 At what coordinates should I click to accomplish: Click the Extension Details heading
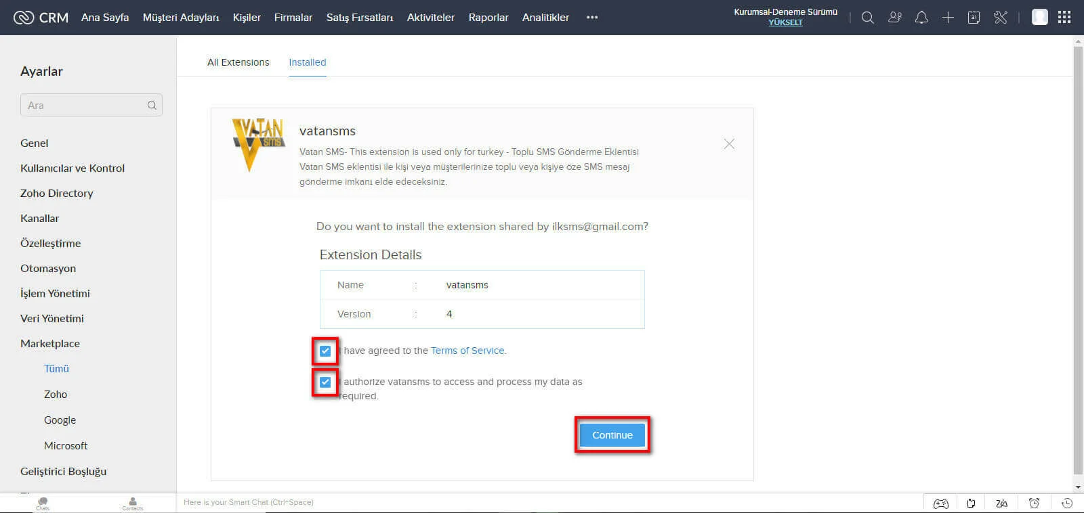371,255
